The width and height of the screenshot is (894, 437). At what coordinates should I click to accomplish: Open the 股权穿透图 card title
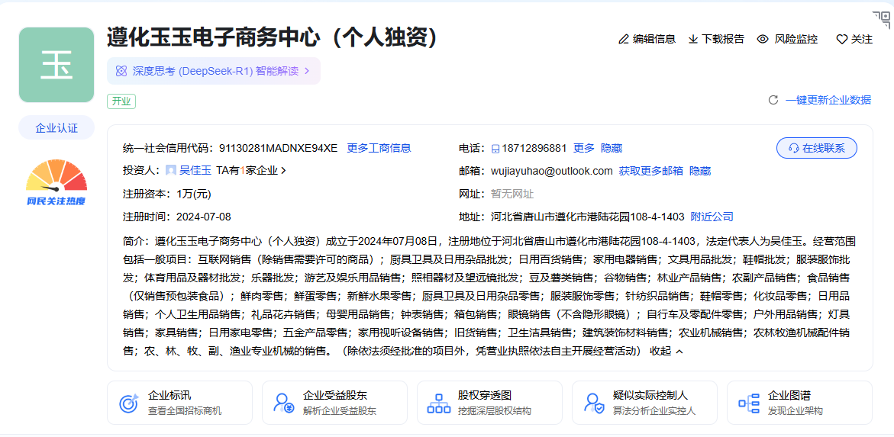485,395
